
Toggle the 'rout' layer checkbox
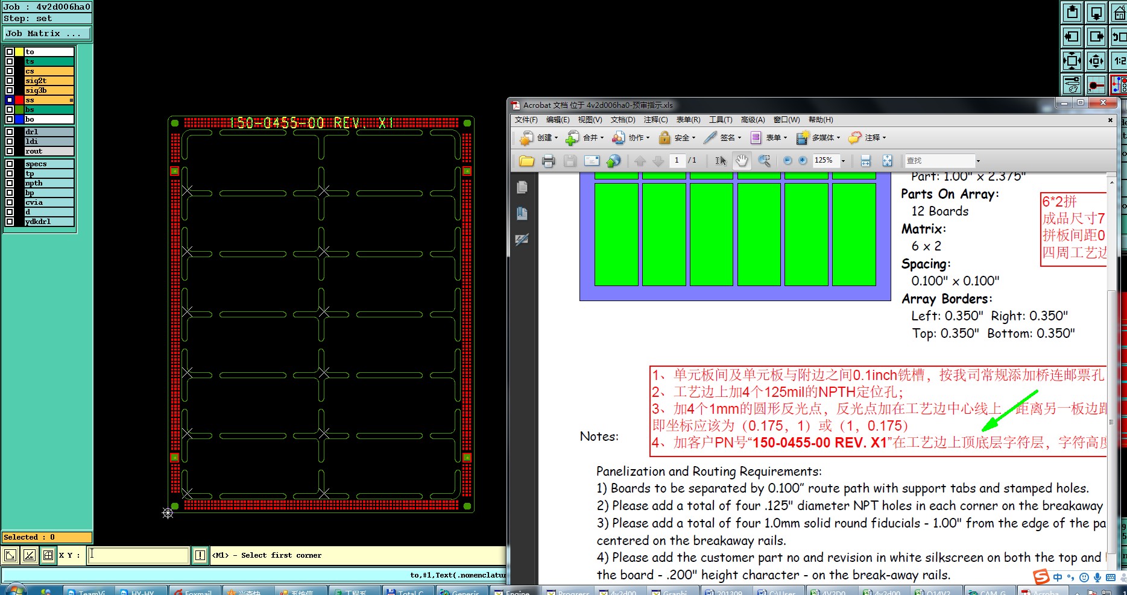(x=10, y=151)
